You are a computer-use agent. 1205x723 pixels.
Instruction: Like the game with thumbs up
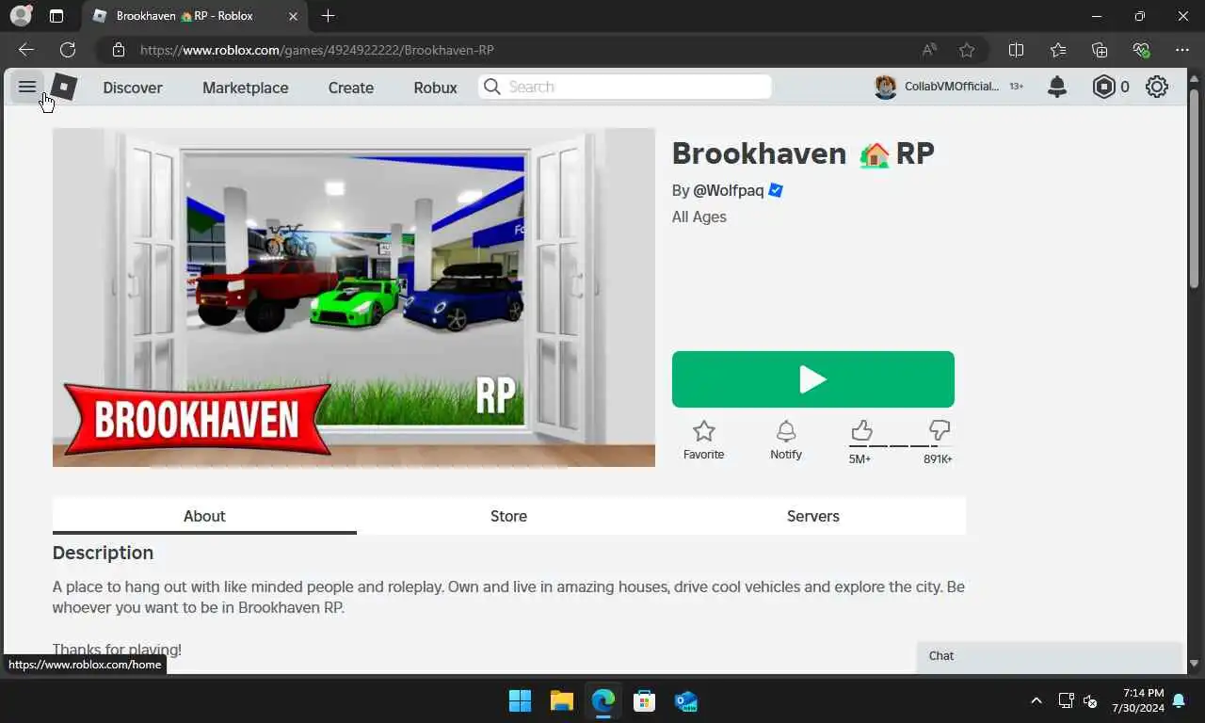pyautogui.click(x=861, y=430)
